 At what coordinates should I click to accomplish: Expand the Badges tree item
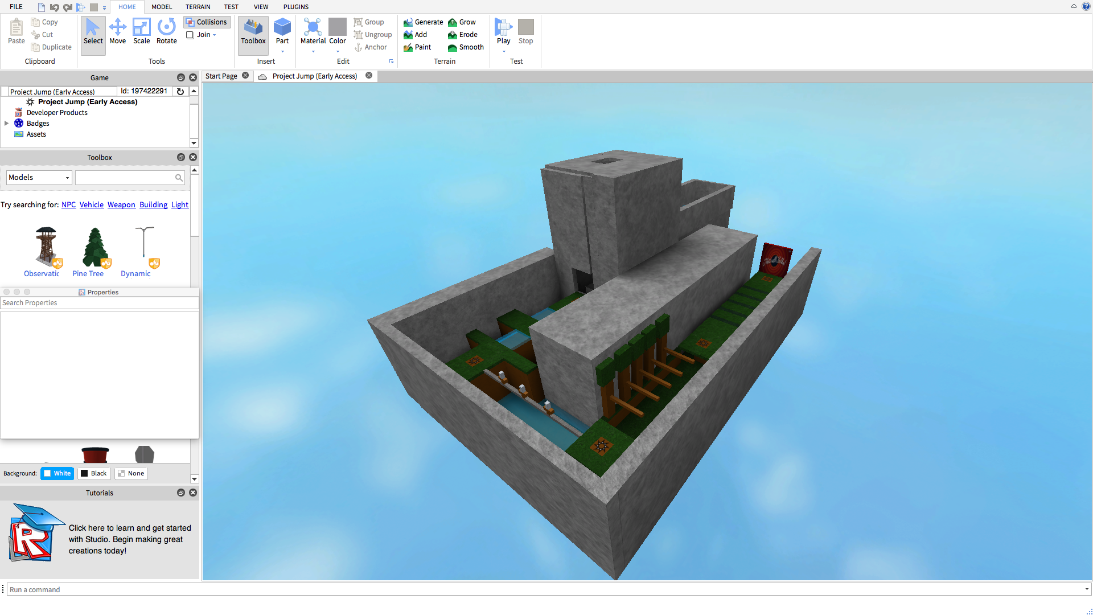(x=6, y=124)
